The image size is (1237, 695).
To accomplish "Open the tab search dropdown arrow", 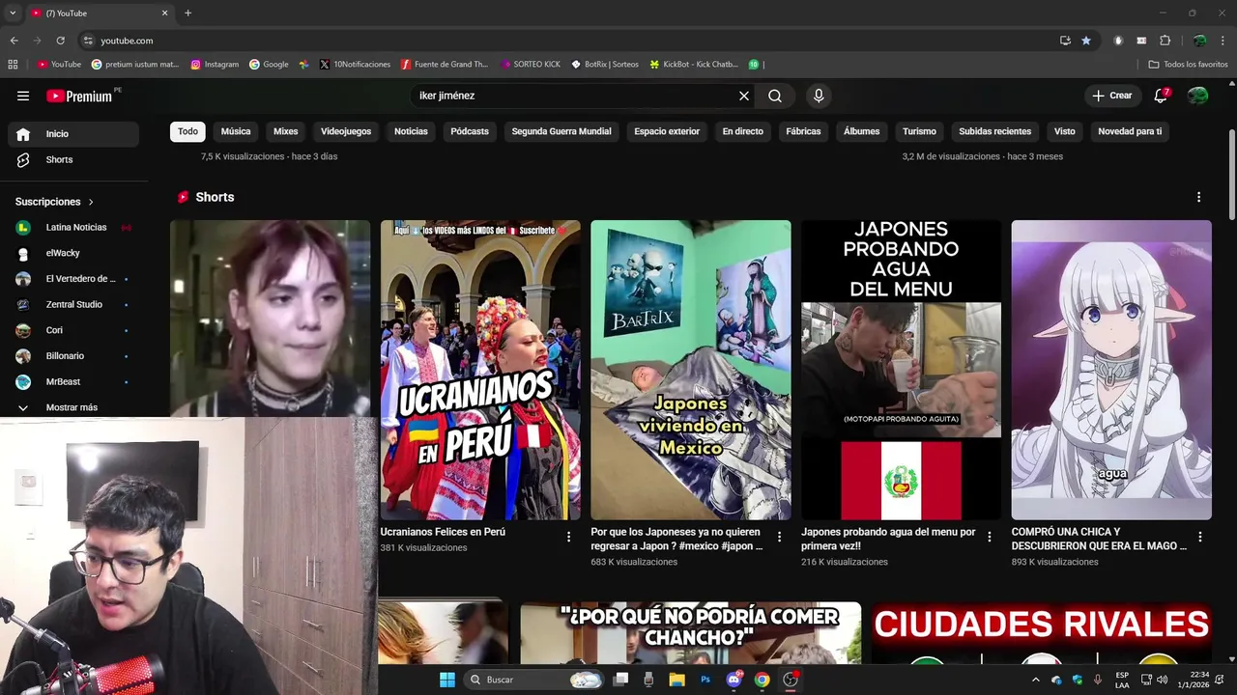I will (12, 14).
